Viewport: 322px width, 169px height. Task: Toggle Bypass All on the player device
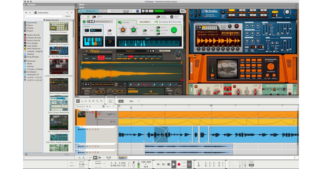pos(94,17)
